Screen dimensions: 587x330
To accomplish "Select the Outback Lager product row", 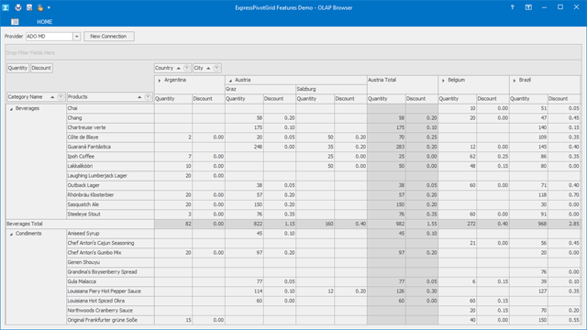I will tap(110, 185).
